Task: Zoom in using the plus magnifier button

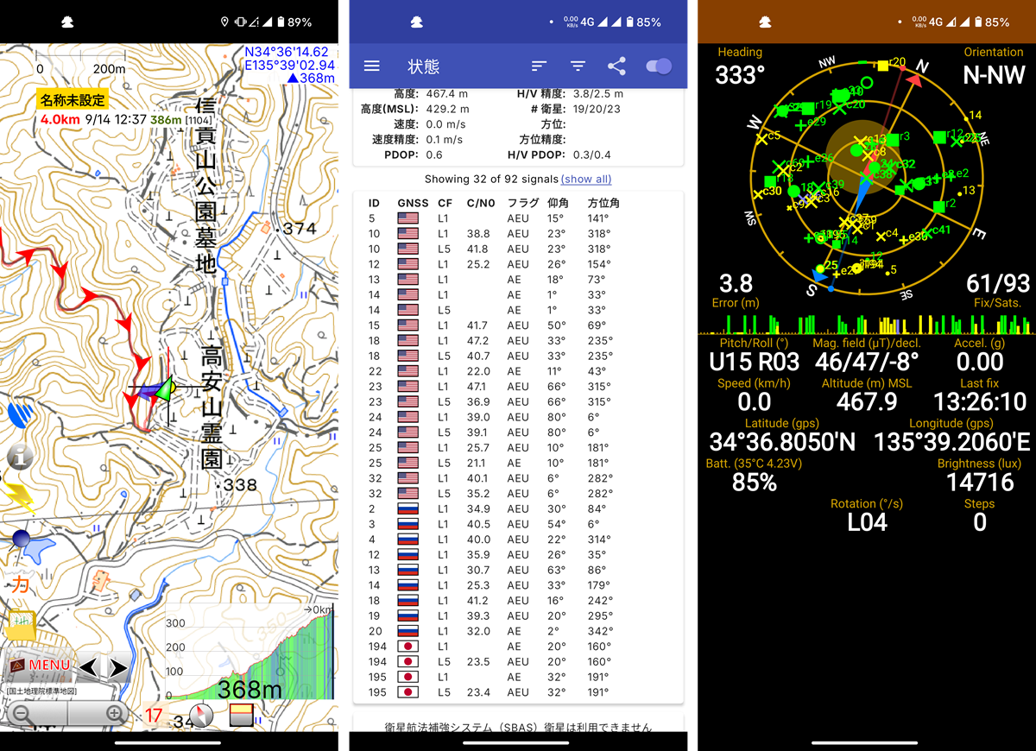Action: pos(114,714)
